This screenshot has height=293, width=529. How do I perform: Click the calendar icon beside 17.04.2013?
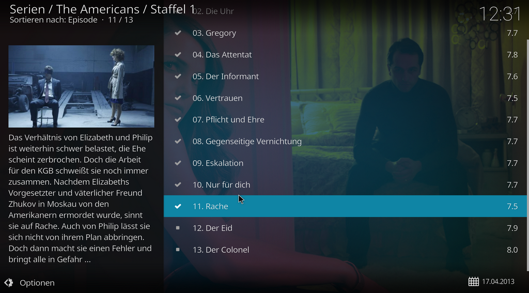[x=473, y=281]
